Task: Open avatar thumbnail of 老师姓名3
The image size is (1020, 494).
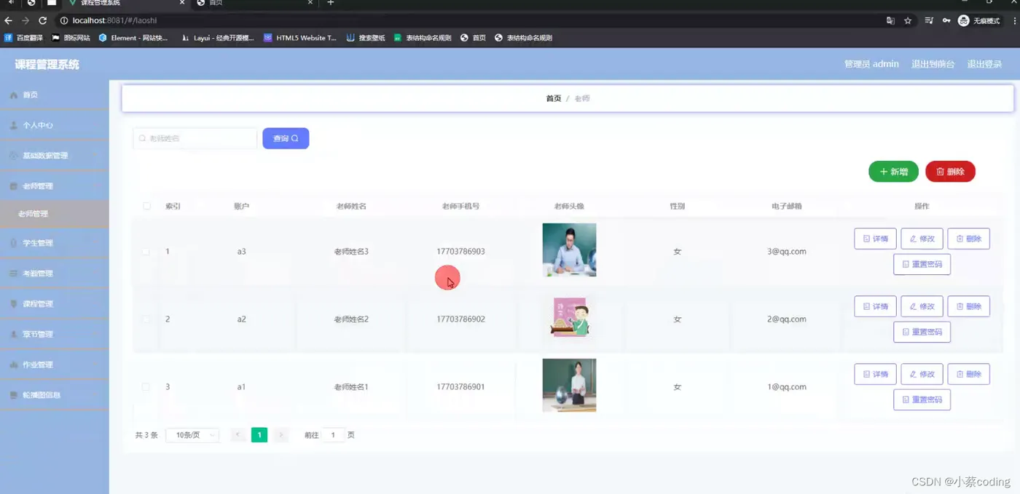Action: 569,250
